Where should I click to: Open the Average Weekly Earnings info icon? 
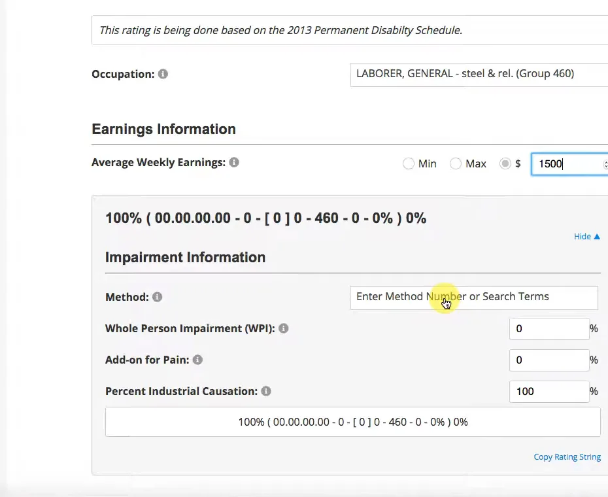point(234,162)
